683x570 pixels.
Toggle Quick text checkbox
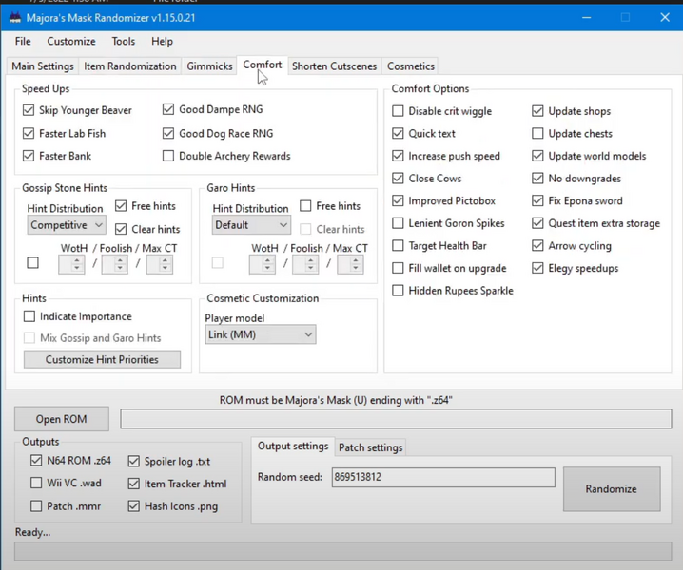pos(398,133)
